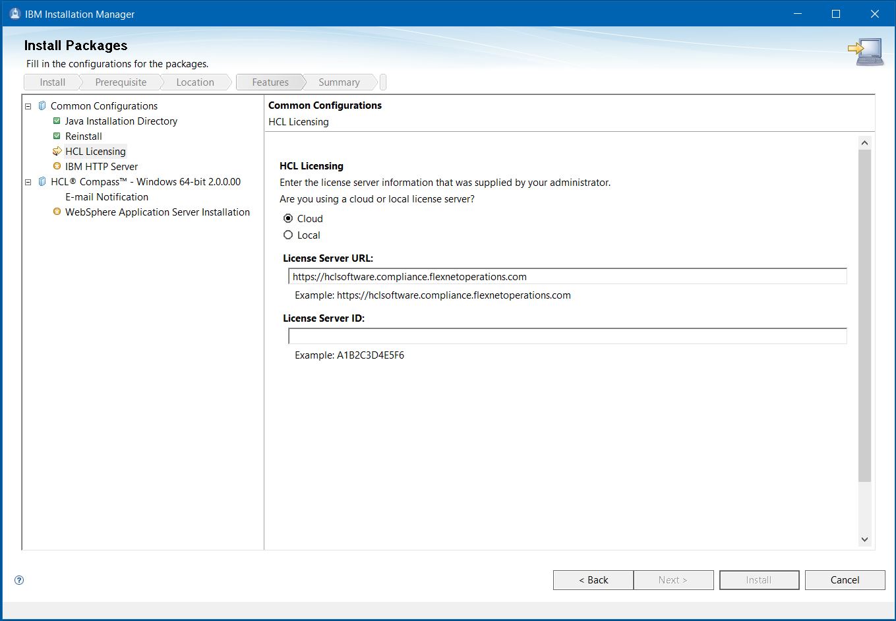Click the orange icon beside WebSphere Application Server Installation
The image size is (896, 621).
point(57,212)
